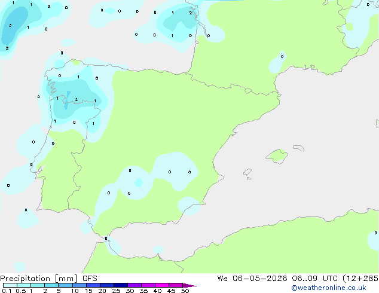Click the purple over-50 arrow at legend end

click(189, 285)
